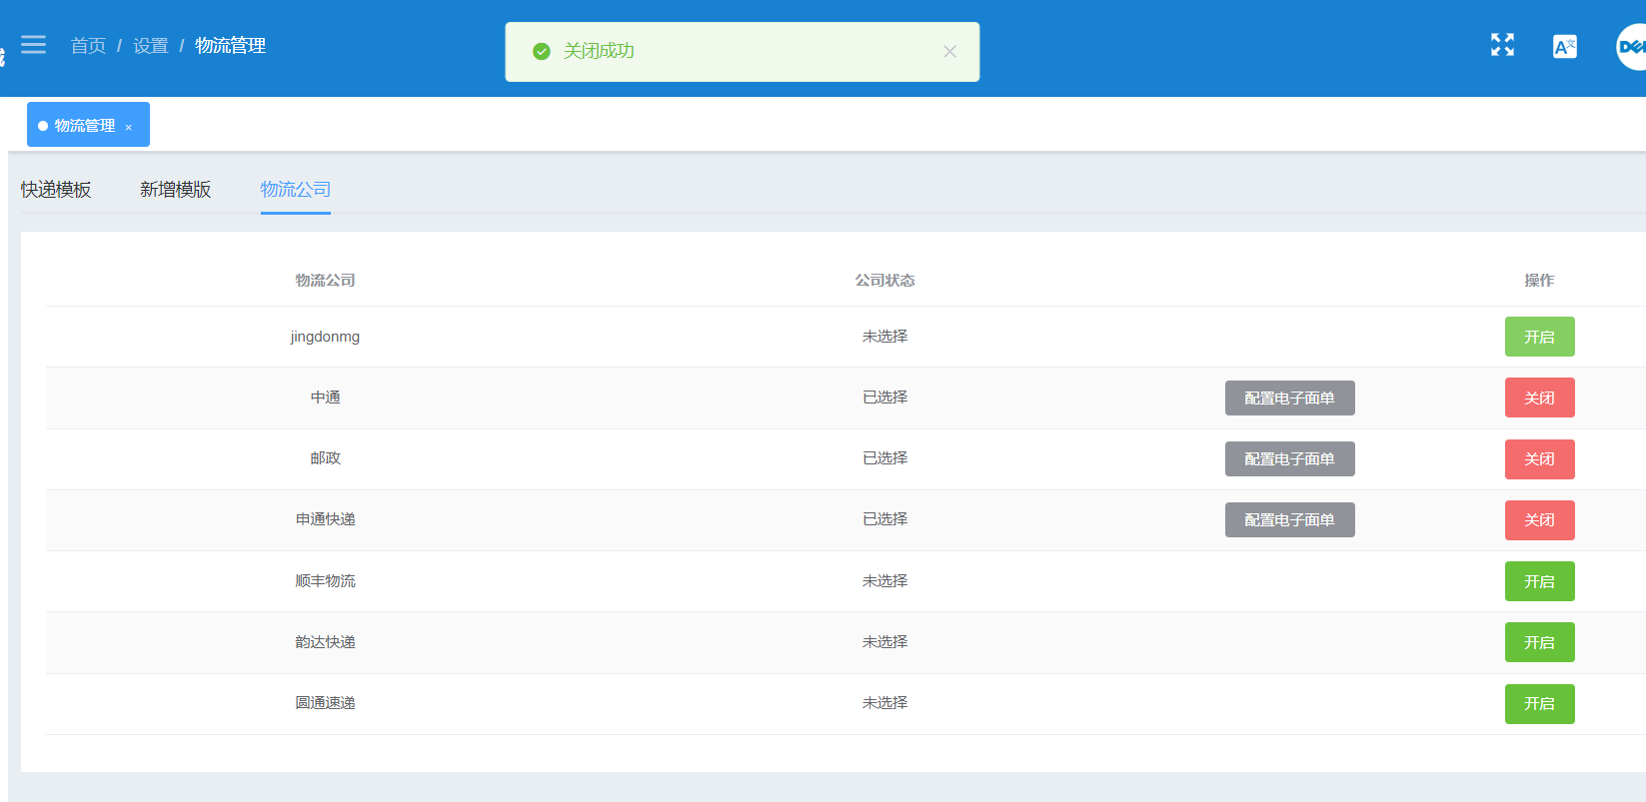Image resolution: width=1646 pixels, height=802 pixels.
Task: Enable 顺丰物流 with 开启 button
Action: [x=1539, y=581]
